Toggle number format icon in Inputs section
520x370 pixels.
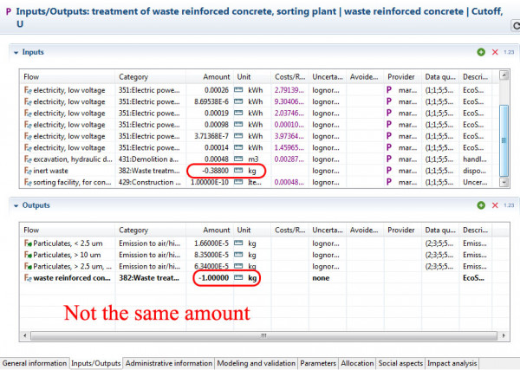509,52
